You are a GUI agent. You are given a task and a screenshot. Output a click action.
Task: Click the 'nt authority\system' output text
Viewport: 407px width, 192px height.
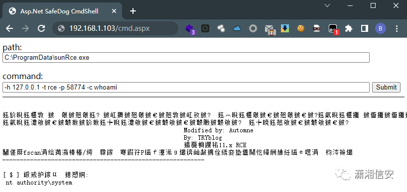[39, 183]
